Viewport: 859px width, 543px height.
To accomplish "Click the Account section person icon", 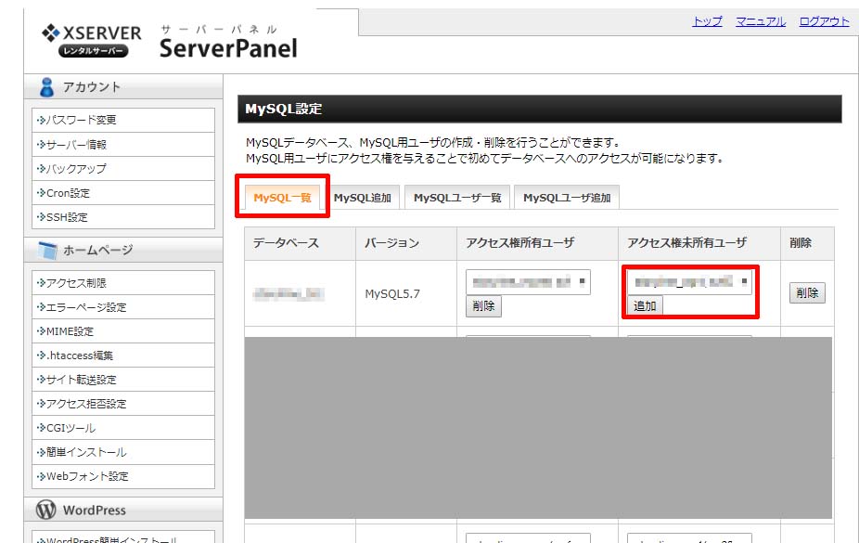I will pos(46,87).
